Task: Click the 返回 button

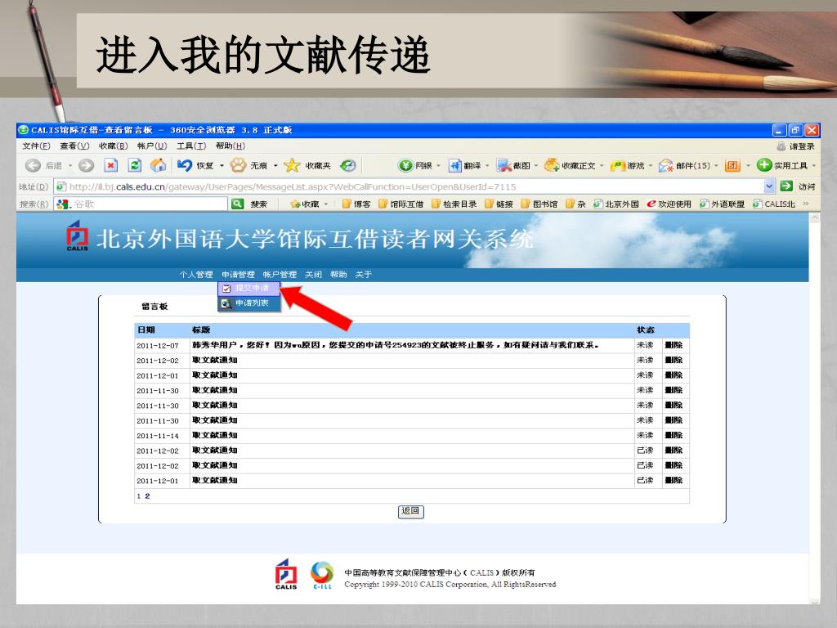Action: coord(410,512)
